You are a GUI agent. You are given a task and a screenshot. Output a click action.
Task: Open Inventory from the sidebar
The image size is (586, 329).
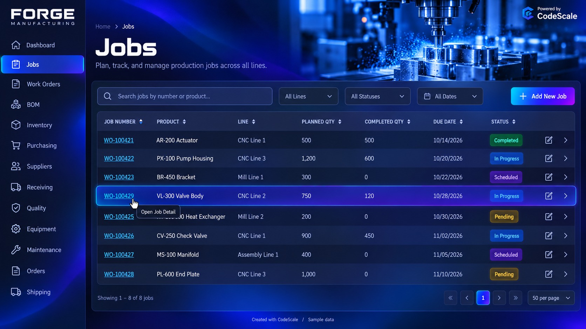click(43, 125)
